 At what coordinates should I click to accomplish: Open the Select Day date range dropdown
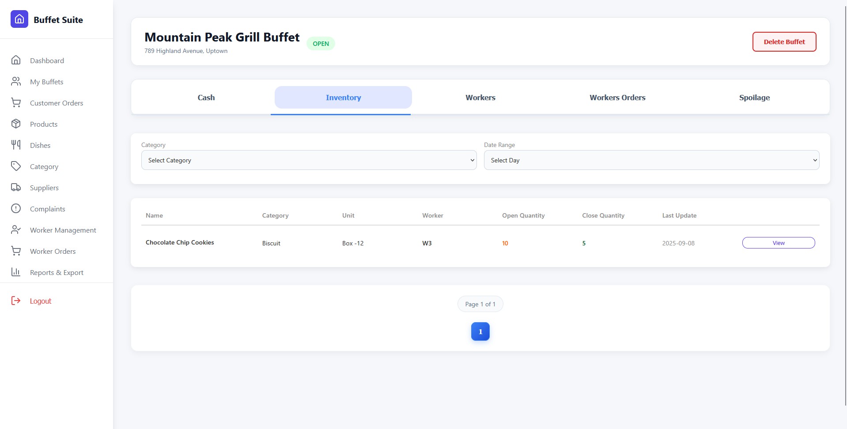pos(651,160)
